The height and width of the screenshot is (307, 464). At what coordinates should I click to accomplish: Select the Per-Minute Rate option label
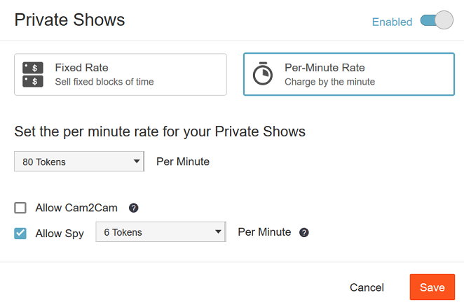point(325,68)
